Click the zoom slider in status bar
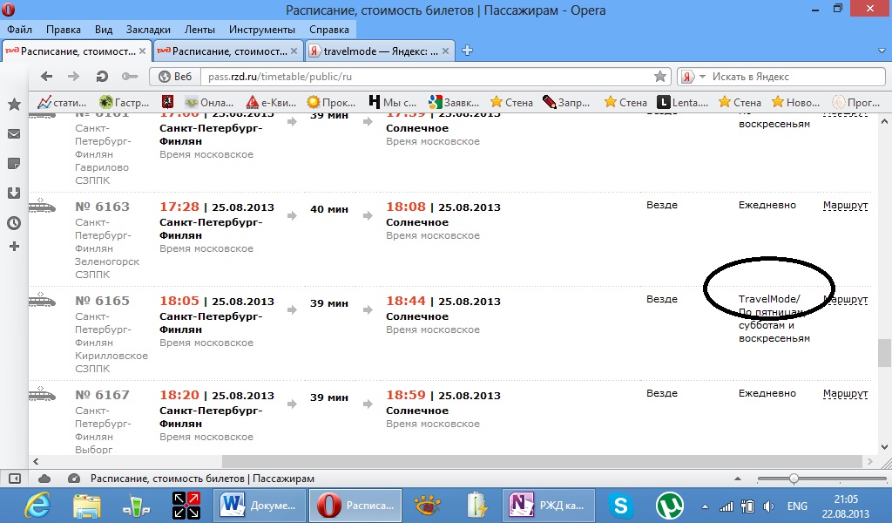Viewport: 892px width, 523px height. tap(794, 479)
